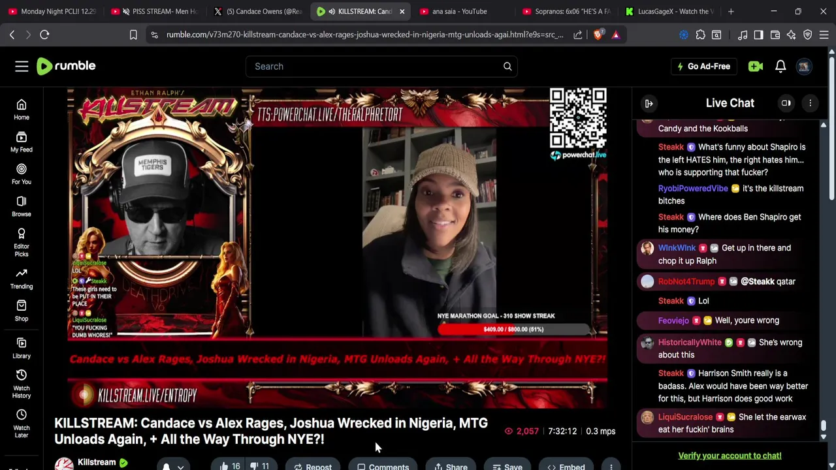Screen dimensions: 836x470
Task: Switch to ana saia YouTube tab
Action: click(x=461, y=11)
